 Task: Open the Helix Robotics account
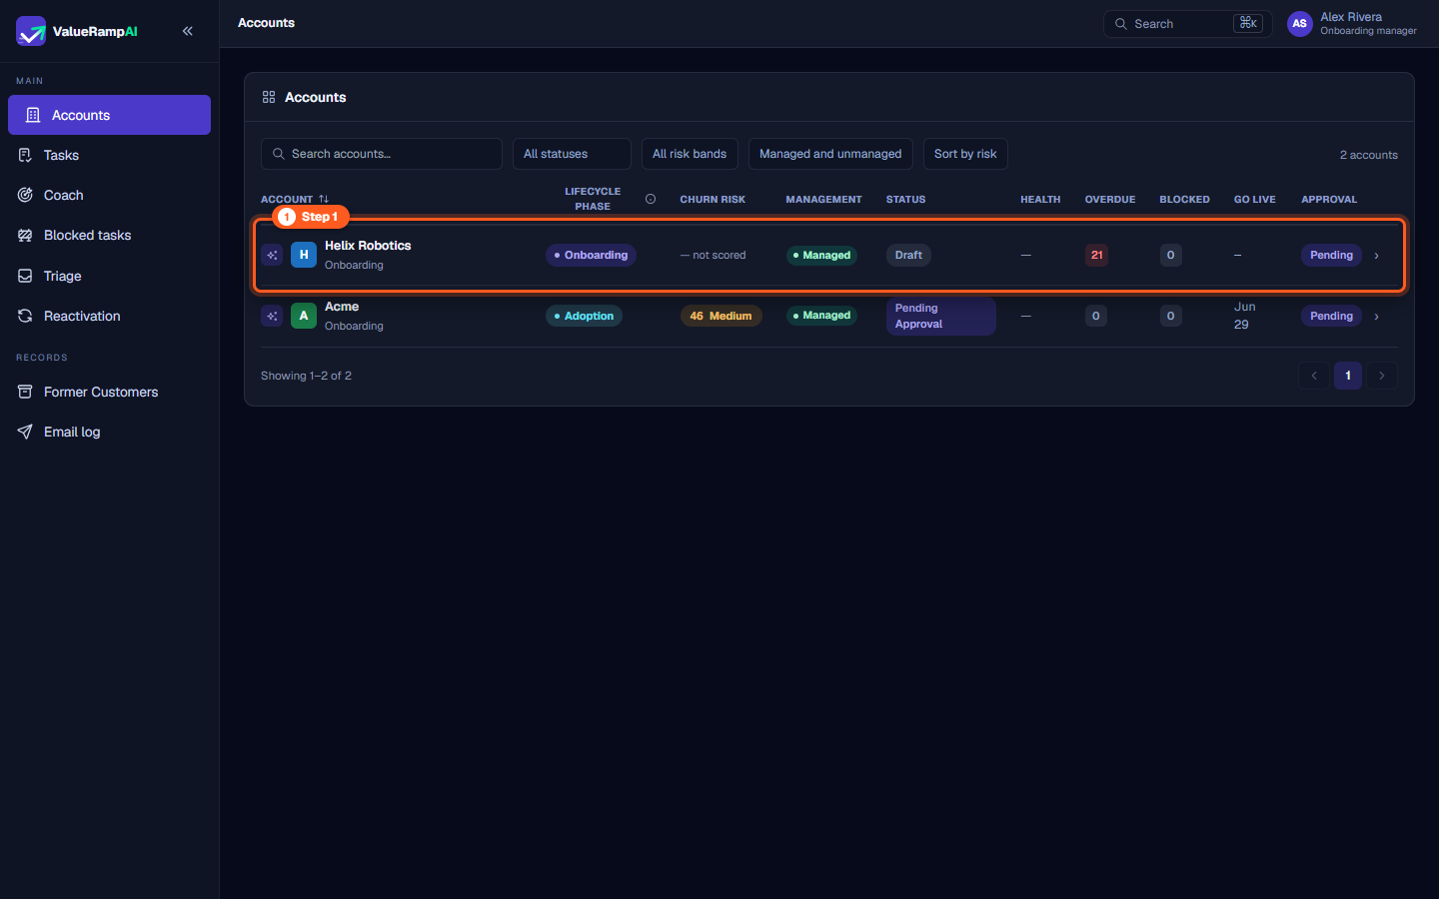click(368, 246)
